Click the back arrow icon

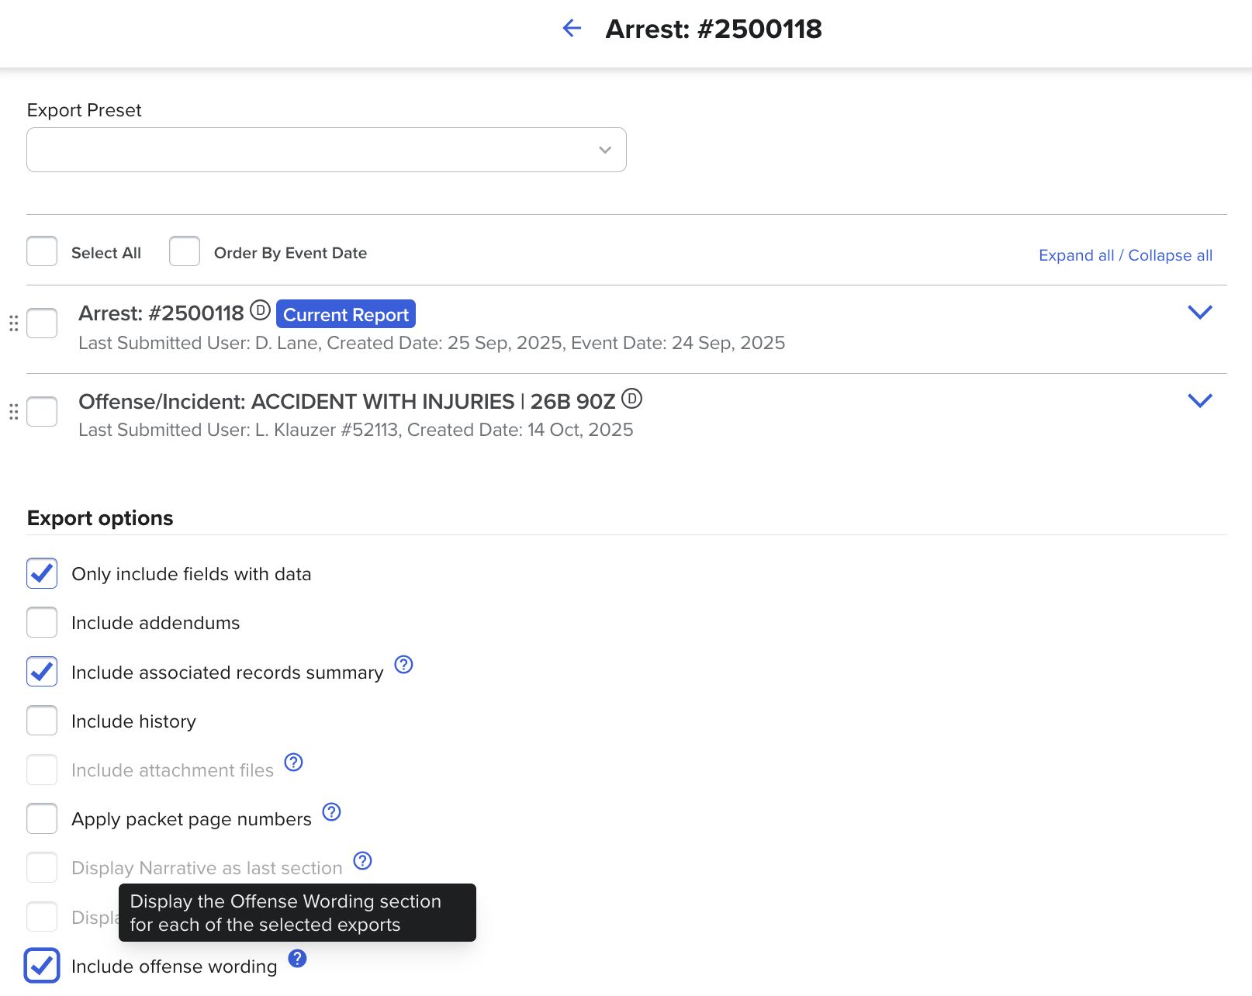click(x=572, y=29)
